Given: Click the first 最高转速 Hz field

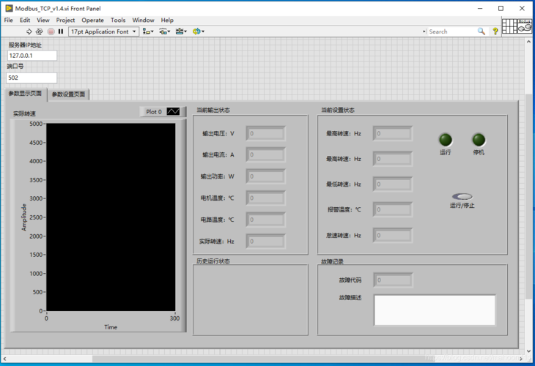Looking at the screenshot, I should [x=392, y=133].
